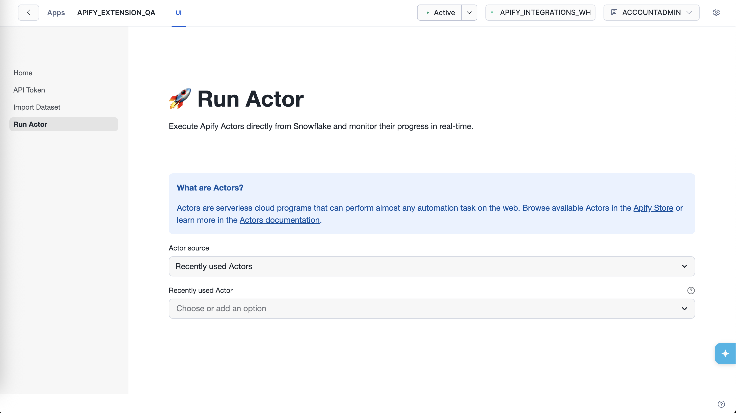This screenshot has width=736, height=413.
Task: Expand the Active status dropdown chevron
Action: coord(469,13)
